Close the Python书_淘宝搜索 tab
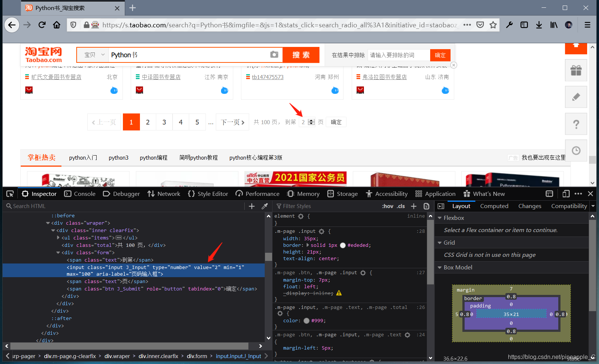This screenshot has height=364, width=599. [117, 8]
